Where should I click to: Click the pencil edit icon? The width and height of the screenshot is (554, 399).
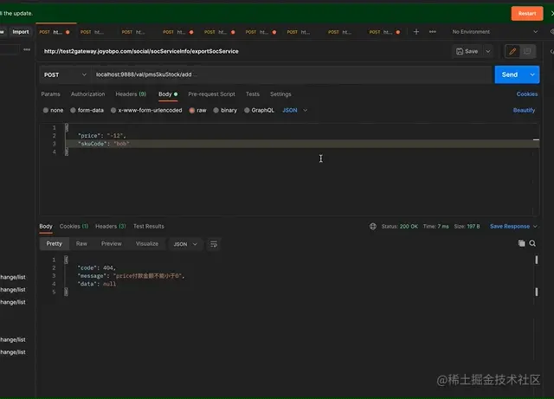(x=512, y=51)
